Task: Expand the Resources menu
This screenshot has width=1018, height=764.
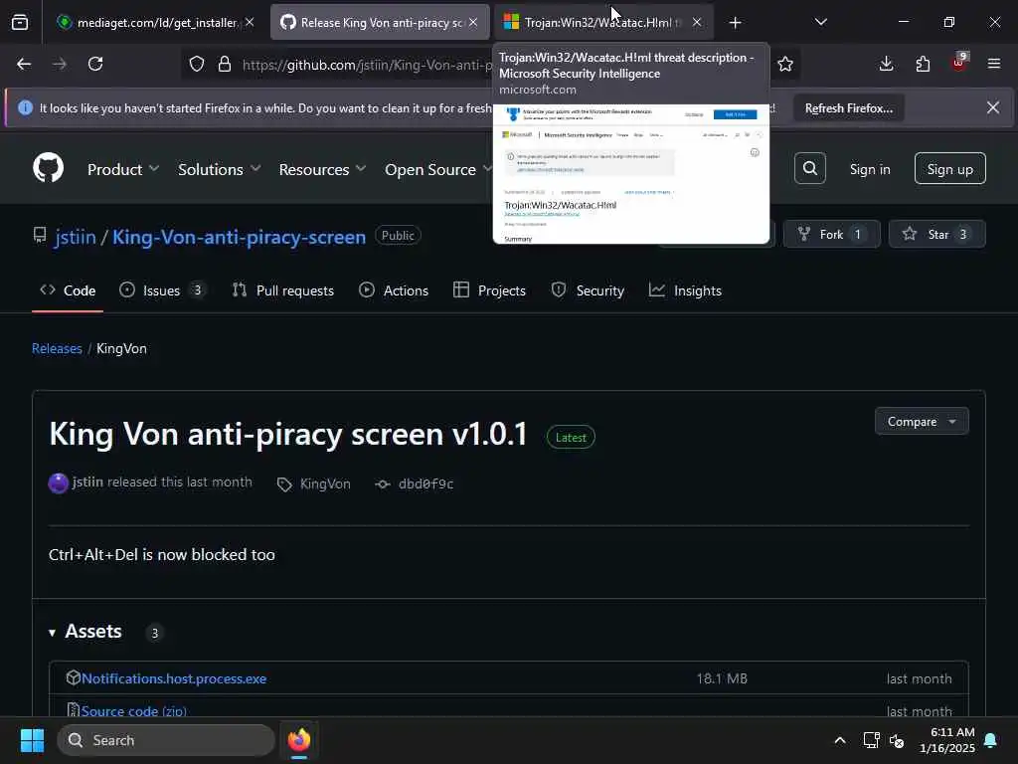Action: (322, 169)
